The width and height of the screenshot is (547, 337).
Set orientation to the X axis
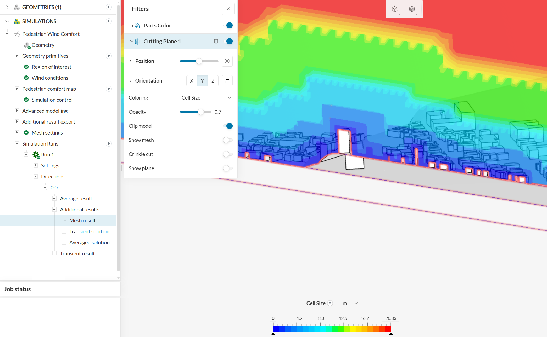tap(192, 81)
